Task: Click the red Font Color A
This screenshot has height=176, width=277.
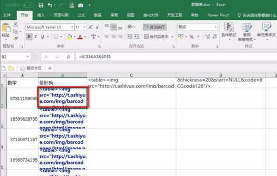Action: point(80,37)
